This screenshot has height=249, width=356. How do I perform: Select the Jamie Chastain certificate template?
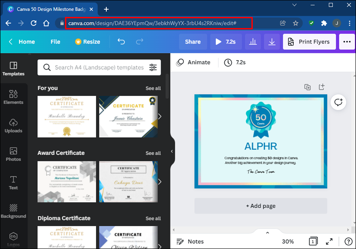click(129, 117)
